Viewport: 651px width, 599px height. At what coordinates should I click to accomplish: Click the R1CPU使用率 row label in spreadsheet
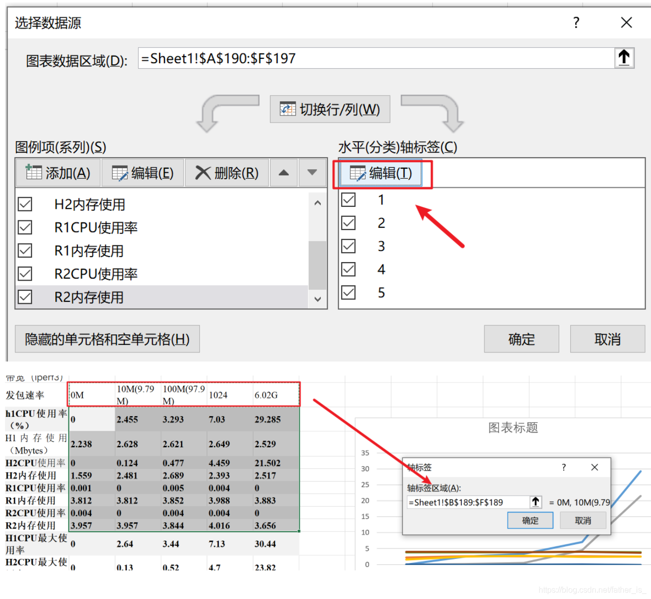36,488
